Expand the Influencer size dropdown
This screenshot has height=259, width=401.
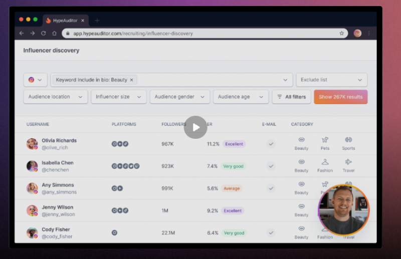[x=118, y=97]
